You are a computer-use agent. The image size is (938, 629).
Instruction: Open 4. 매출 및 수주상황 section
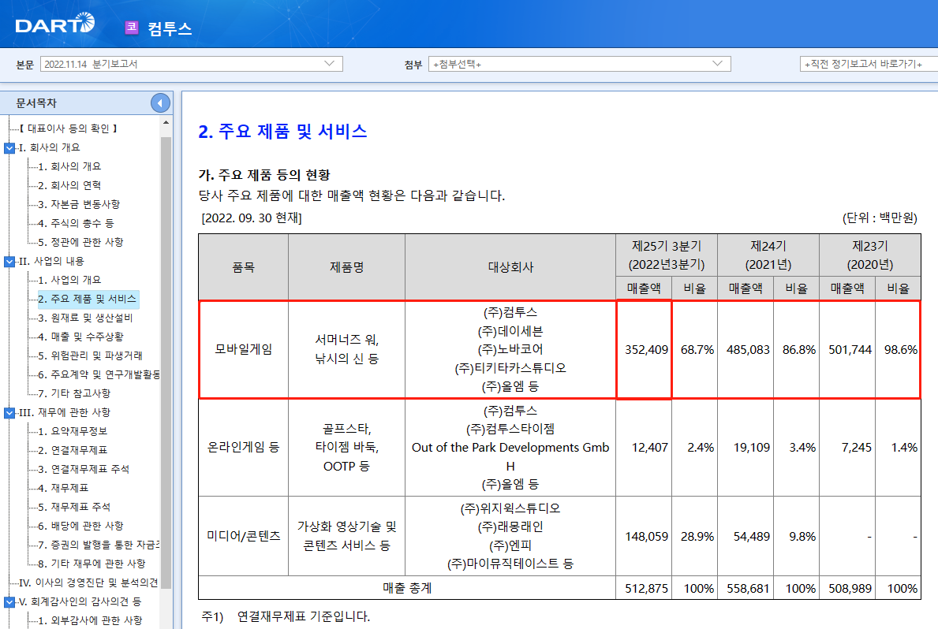(x=80, y=337)
